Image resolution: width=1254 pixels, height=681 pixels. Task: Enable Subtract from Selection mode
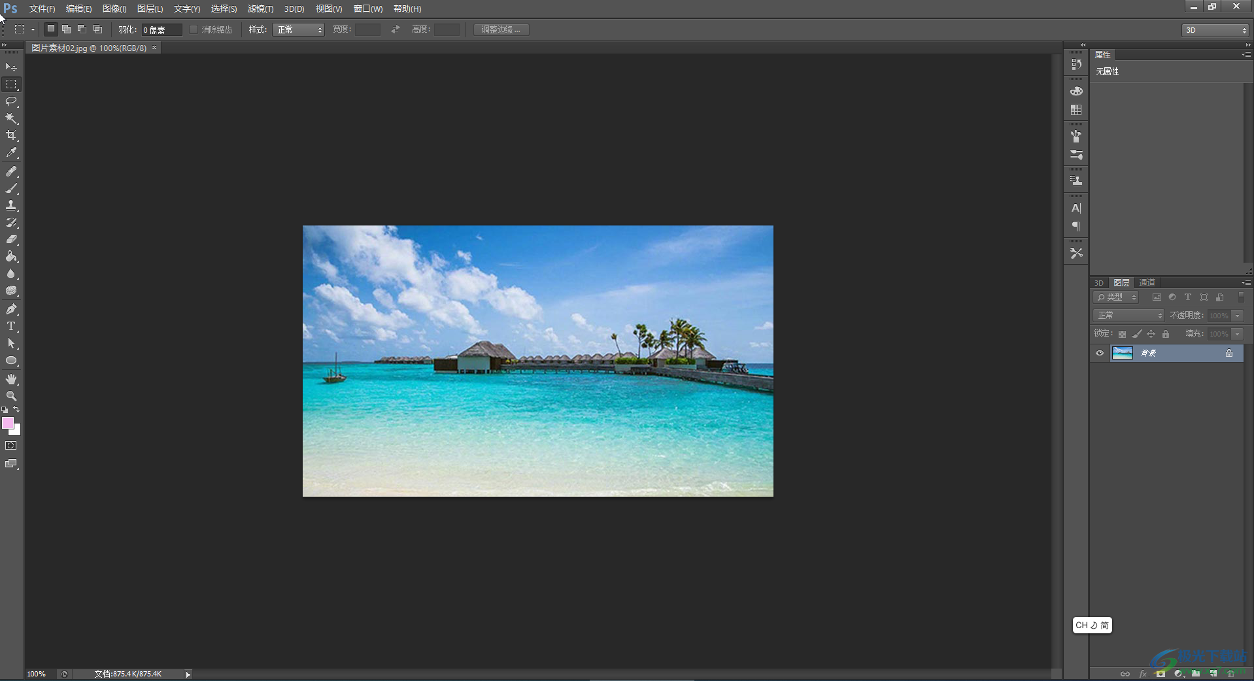(82, 29)
